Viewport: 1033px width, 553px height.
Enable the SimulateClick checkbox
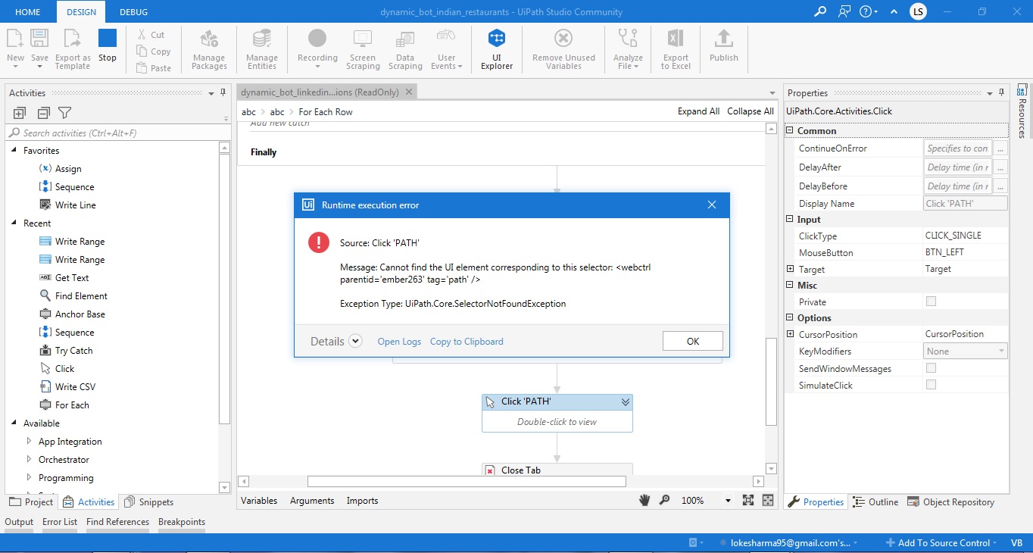[931, 385]
